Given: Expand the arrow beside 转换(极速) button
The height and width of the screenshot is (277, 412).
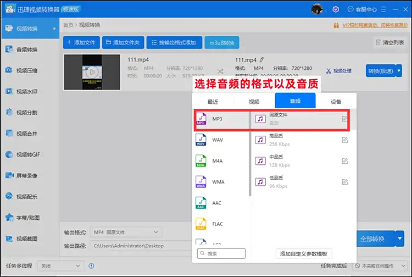Looking at the screenshot, I should coord(398,71).
